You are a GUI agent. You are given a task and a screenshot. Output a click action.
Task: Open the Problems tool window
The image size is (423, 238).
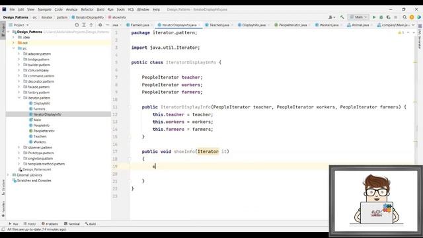[50, 224]
